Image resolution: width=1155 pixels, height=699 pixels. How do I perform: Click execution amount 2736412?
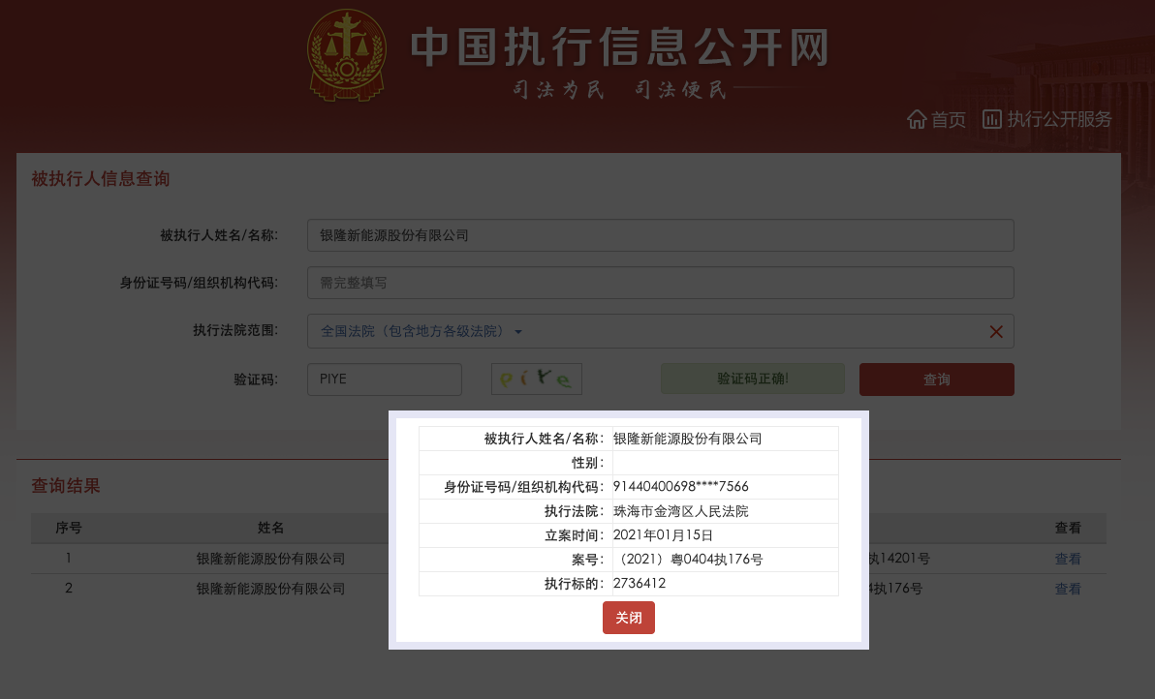(640, 584)
